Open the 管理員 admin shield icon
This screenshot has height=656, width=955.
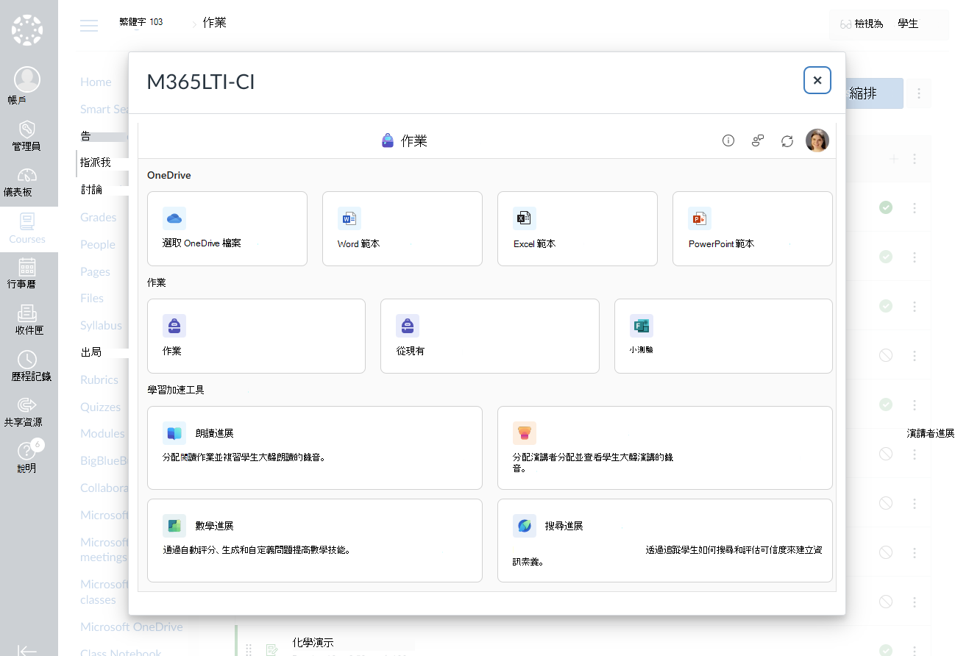[x=27, y=129]
